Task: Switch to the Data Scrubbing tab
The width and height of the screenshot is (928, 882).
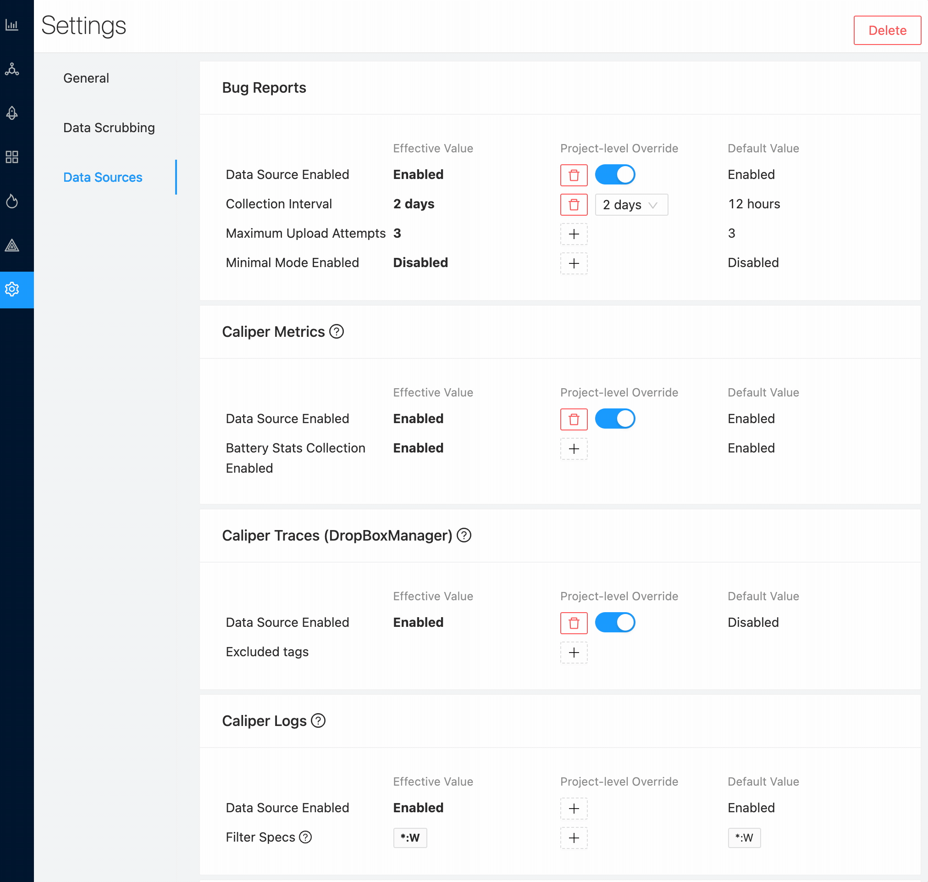Action: click(x=109, y=128)
